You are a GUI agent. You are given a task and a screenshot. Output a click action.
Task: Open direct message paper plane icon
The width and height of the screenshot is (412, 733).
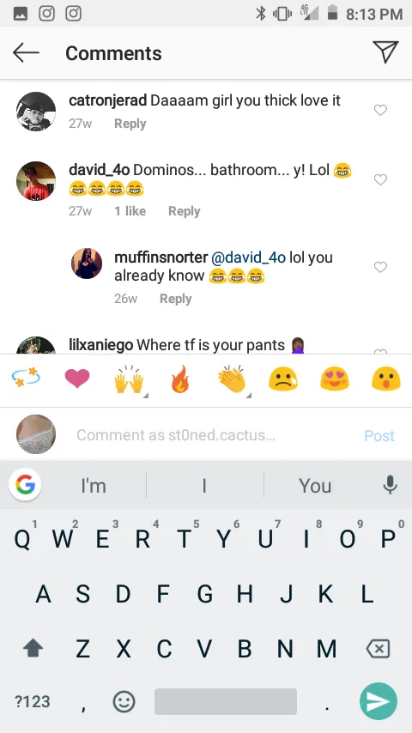385,51
